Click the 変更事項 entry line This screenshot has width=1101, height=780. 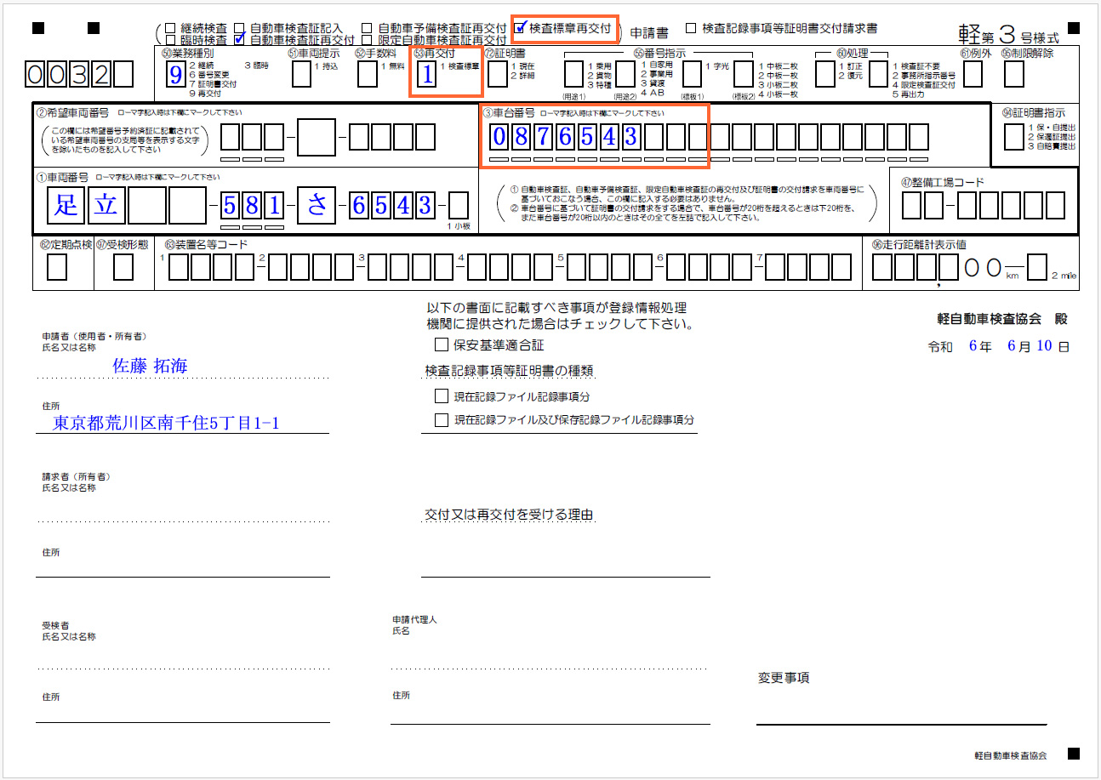click(901, 713)
